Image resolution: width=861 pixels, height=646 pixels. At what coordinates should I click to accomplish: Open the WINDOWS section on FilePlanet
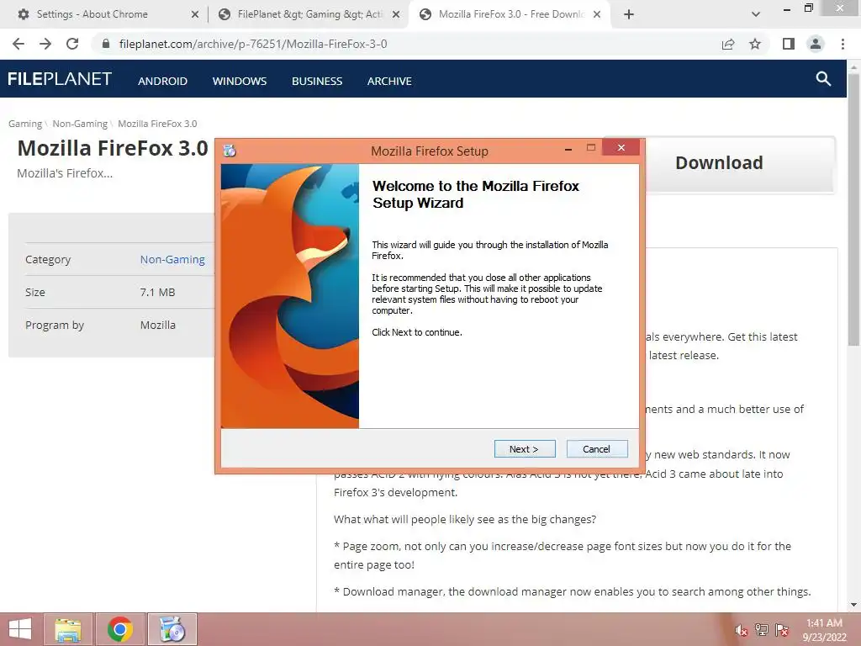click(240, 81)
